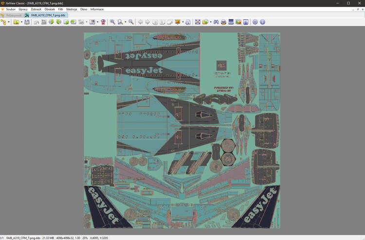Click the yellow Open folder toolbar icon
The height and width of the screenshot is (240, 365).
pyautogui.click(x=16, y=22)
